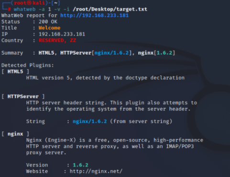This screenshot has height=177, width=230.
Task: Click the Detected Plugins: label
Action: 28,65
